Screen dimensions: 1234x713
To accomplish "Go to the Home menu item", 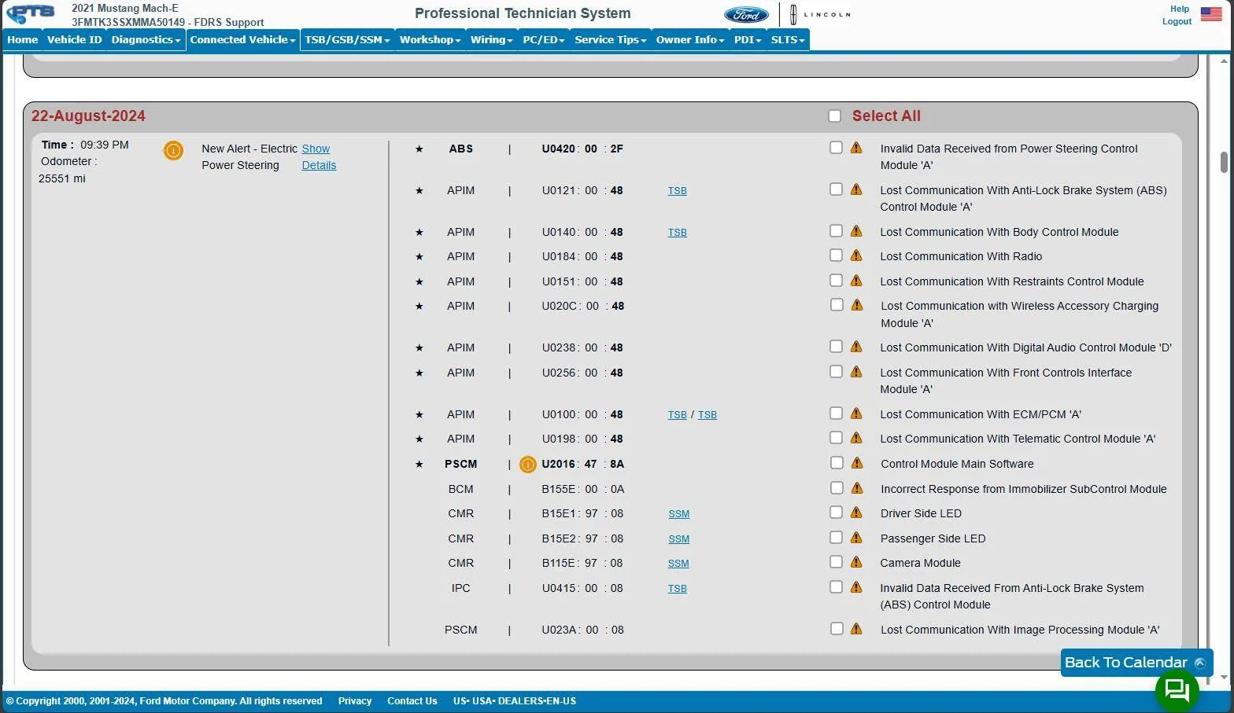I will (x=23, y=40).
